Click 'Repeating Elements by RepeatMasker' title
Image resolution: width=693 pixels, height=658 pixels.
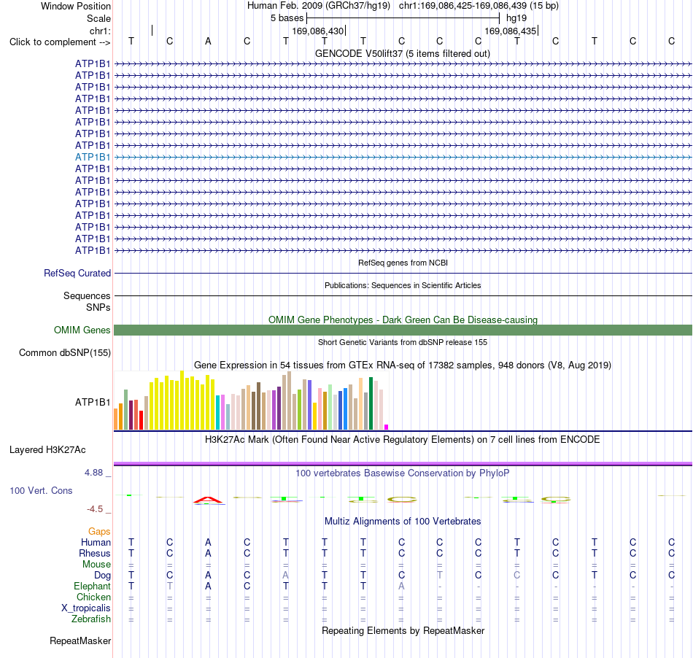pos(403,630)
